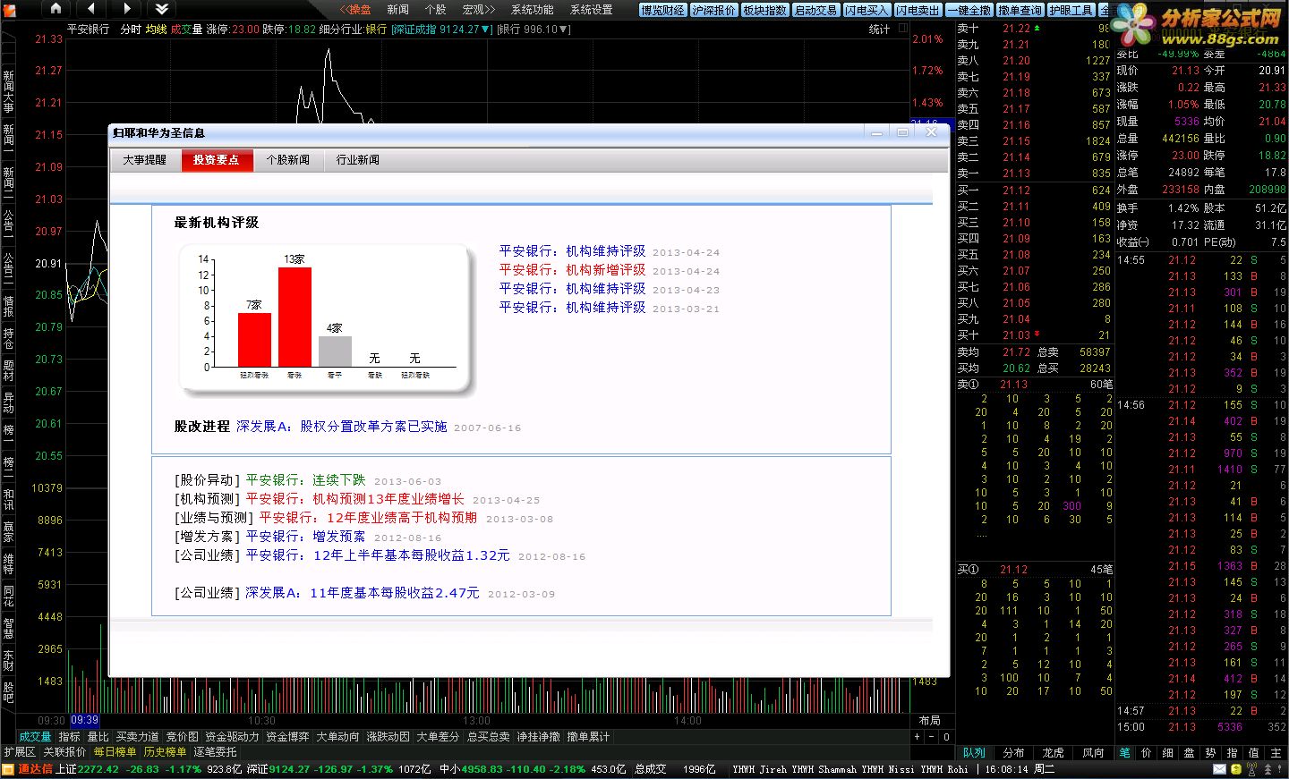Click the gray 4家 bar in rating chart
1289x779 pixels.
(335, 351)
